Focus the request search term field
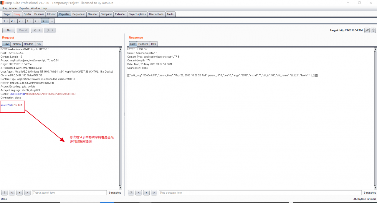377x203 pixels. (x=69, y=193)
